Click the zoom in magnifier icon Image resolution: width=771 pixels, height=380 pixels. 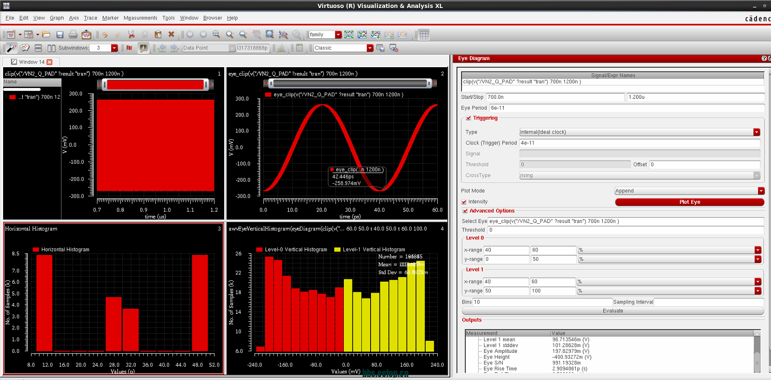[x=230, y=34]
